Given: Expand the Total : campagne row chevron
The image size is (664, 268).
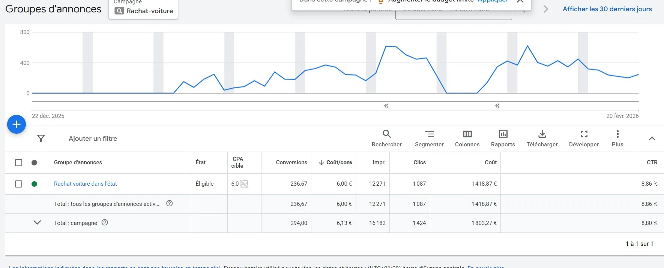Looking at the screenshot, I should [x=37, y=222].
